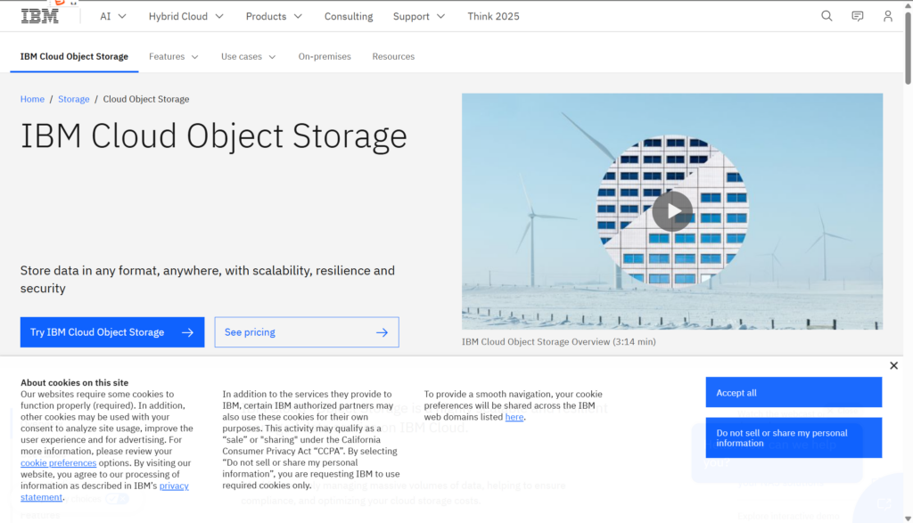Expand the AI dropdown menu
Screen dimensions: 913x523
(x=113, y=16)
